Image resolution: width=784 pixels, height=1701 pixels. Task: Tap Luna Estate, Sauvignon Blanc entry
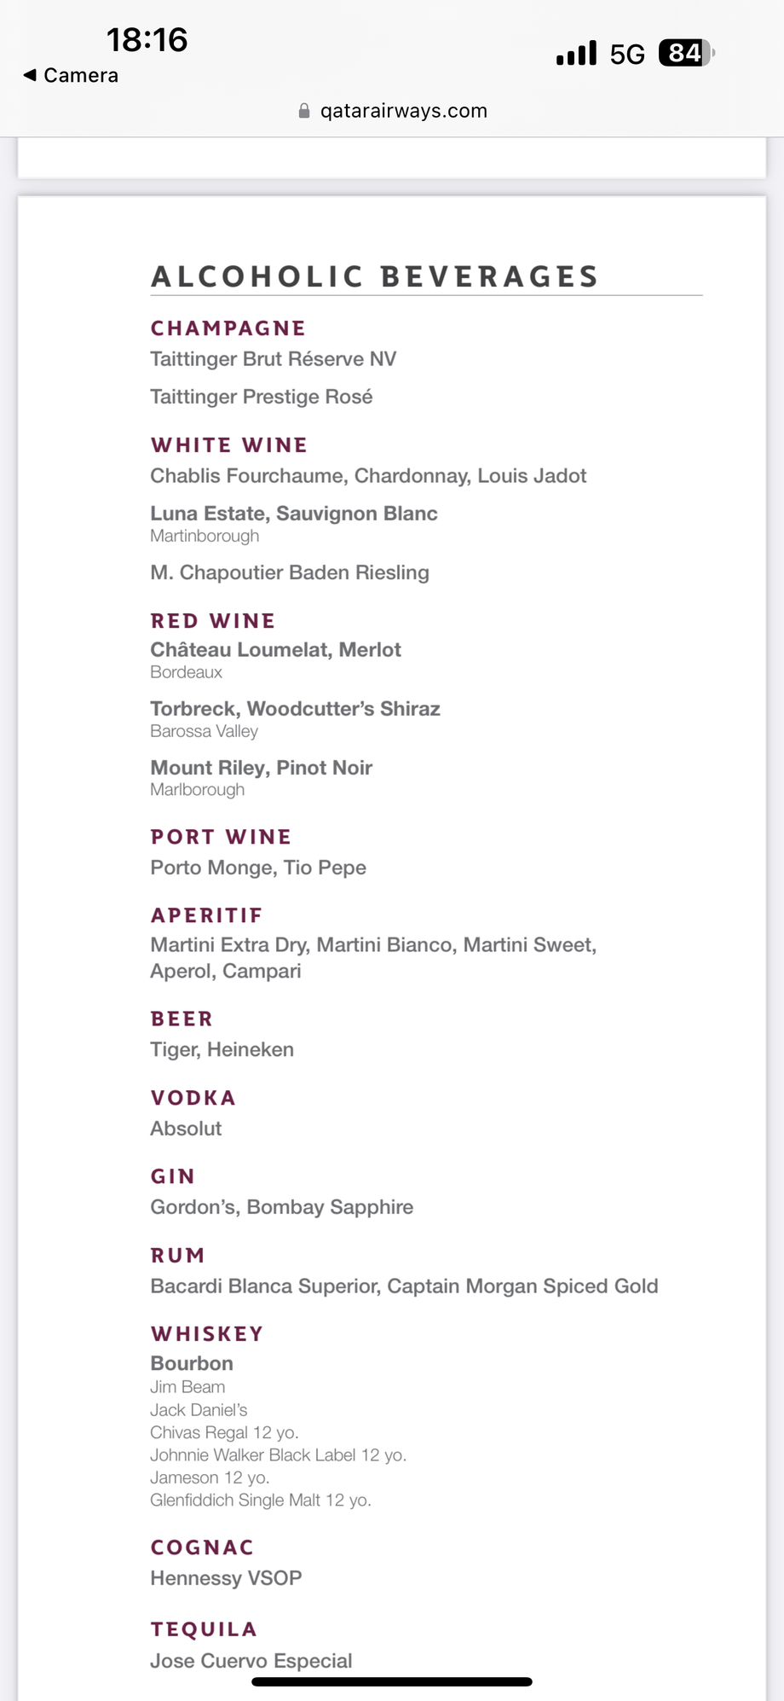(294, 514)
